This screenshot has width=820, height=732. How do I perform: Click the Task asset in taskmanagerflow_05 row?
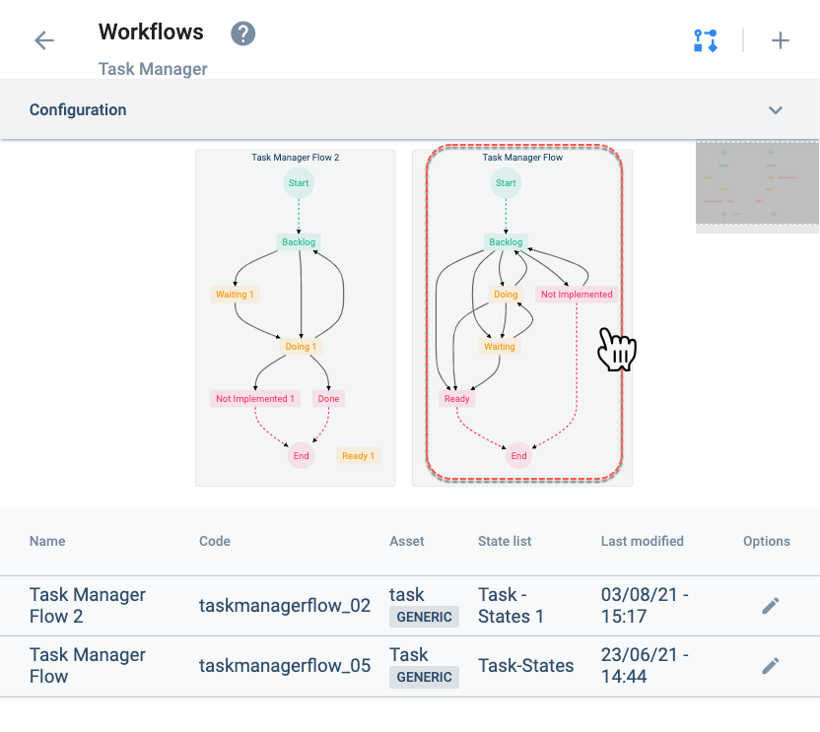click(408, 655)
